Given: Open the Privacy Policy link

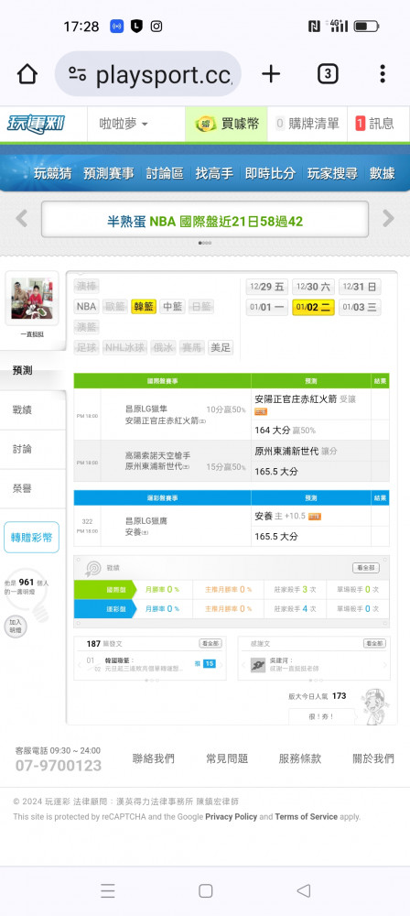Looking at the screenshot, I should (231, 817).
